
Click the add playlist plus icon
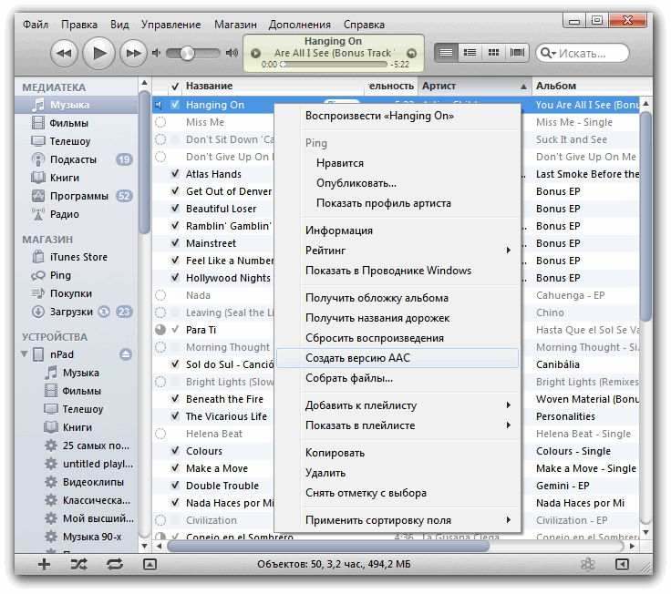[x=44, y=565]
